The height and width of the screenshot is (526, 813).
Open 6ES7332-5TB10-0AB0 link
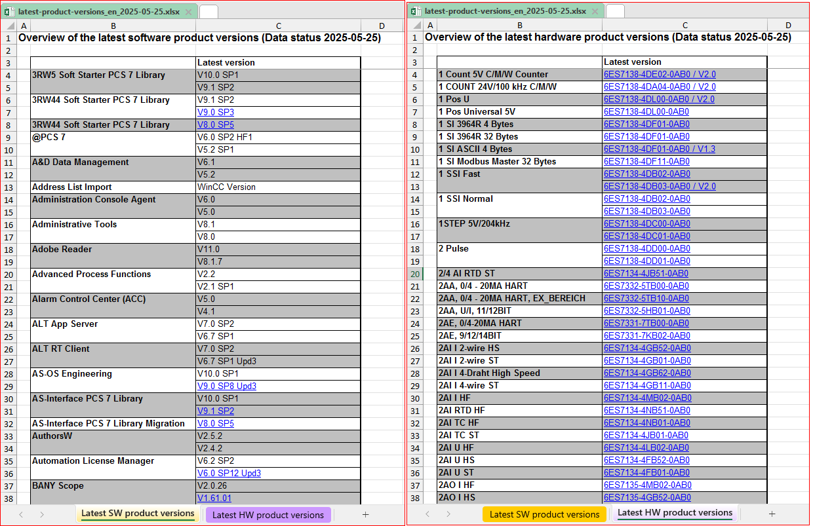[x=646, y=298]
